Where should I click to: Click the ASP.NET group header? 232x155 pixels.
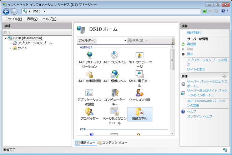(x=86, y=47)
